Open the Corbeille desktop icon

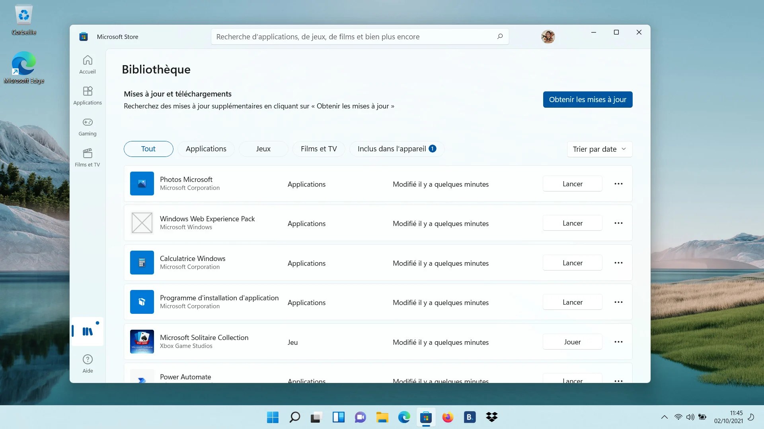(24, 20)
